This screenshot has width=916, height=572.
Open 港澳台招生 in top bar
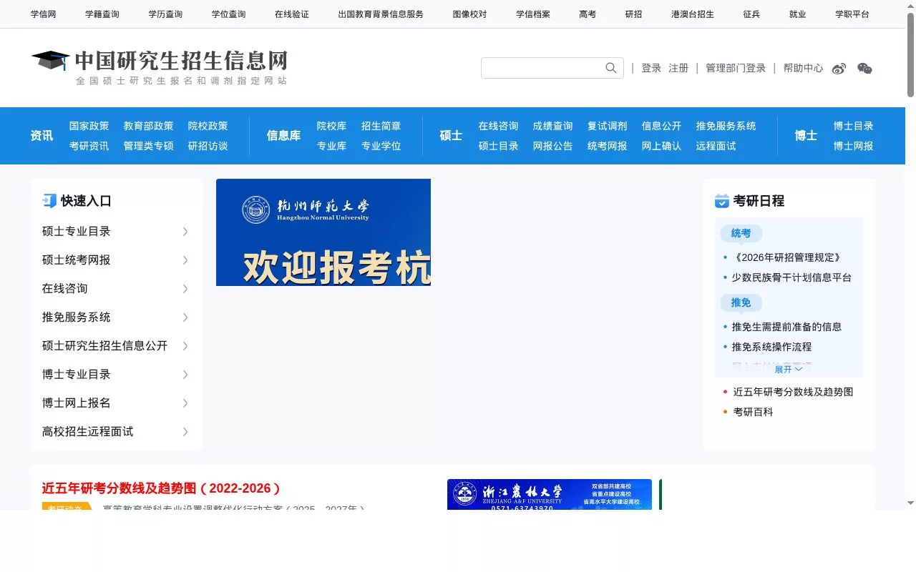693,14
